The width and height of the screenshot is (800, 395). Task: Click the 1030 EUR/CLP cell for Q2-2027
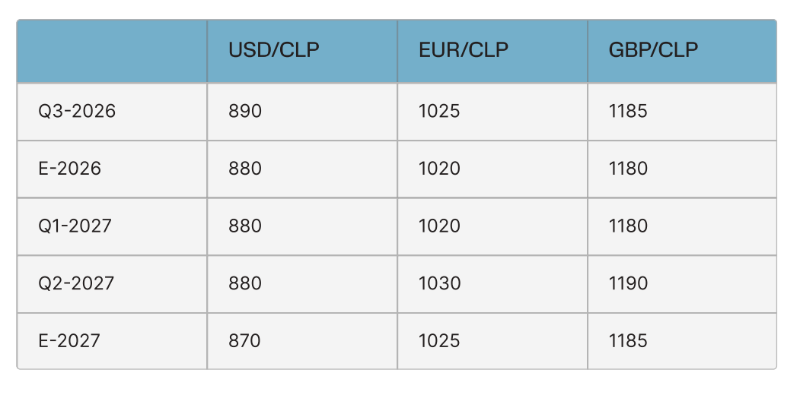pyautogui.click(x=492, y=284)
